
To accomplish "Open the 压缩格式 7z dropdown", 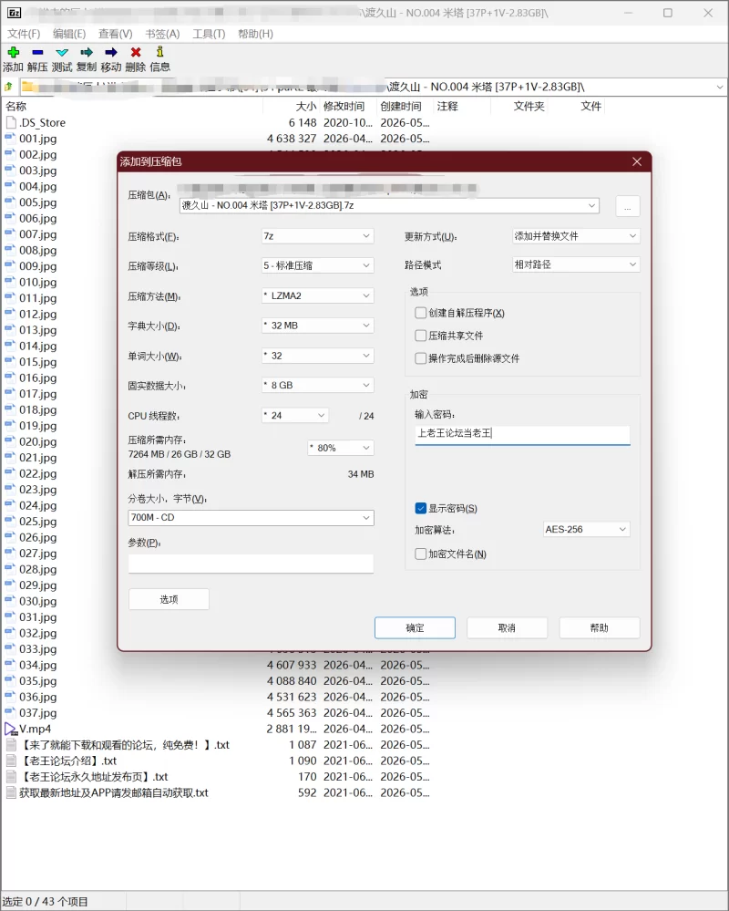I will click(x=317, y=236).
